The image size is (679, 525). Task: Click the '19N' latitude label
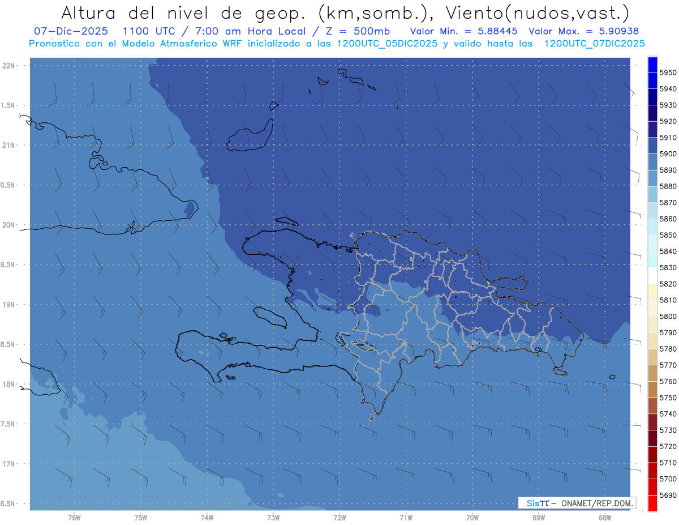pyautogui.click(x=10, y=304)
